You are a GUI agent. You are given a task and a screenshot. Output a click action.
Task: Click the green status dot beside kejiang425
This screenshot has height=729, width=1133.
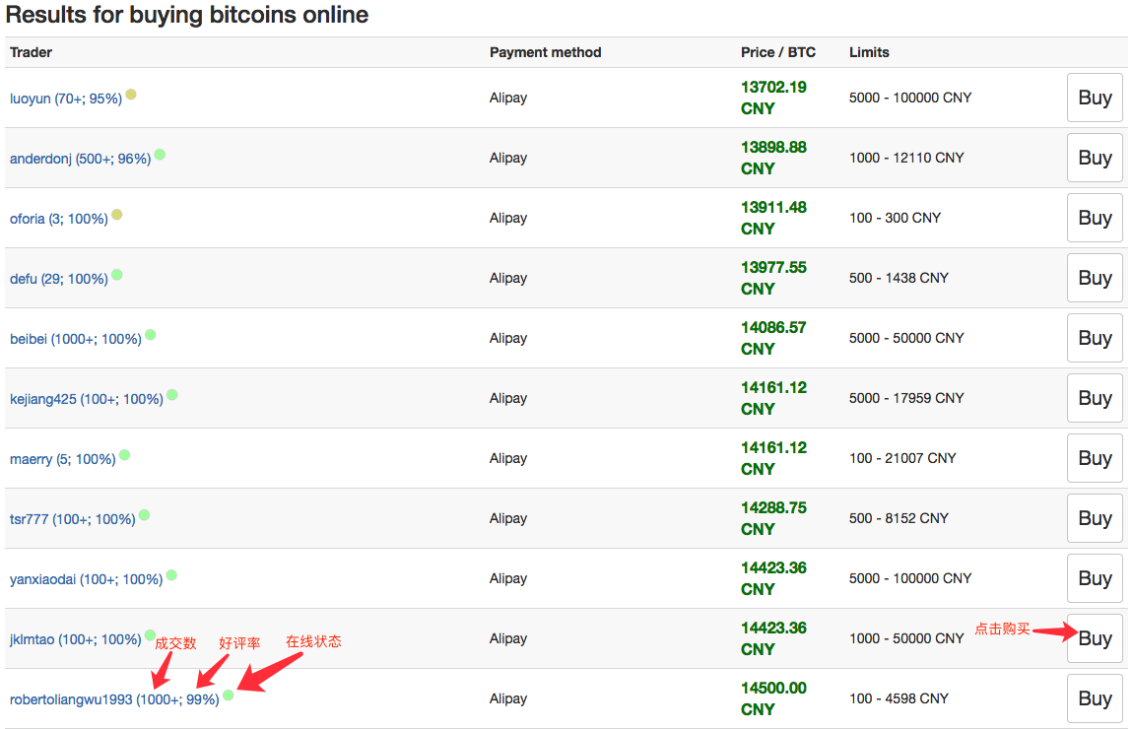coord(172,395)
